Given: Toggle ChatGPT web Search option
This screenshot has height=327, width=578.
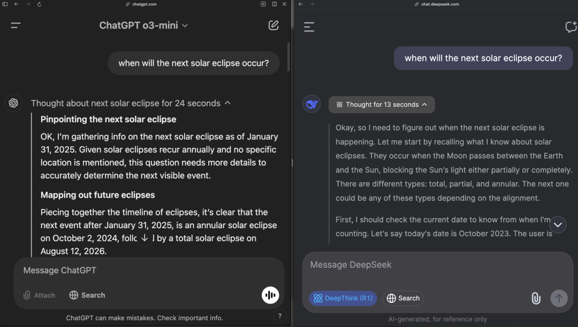Looking at the screenshot, I should pyautogui.click(x=87, y=295).
